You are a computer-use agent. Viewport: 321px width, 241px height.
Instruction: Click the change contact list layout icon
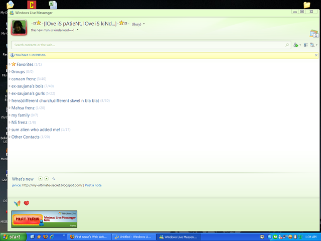click(305, 45)
